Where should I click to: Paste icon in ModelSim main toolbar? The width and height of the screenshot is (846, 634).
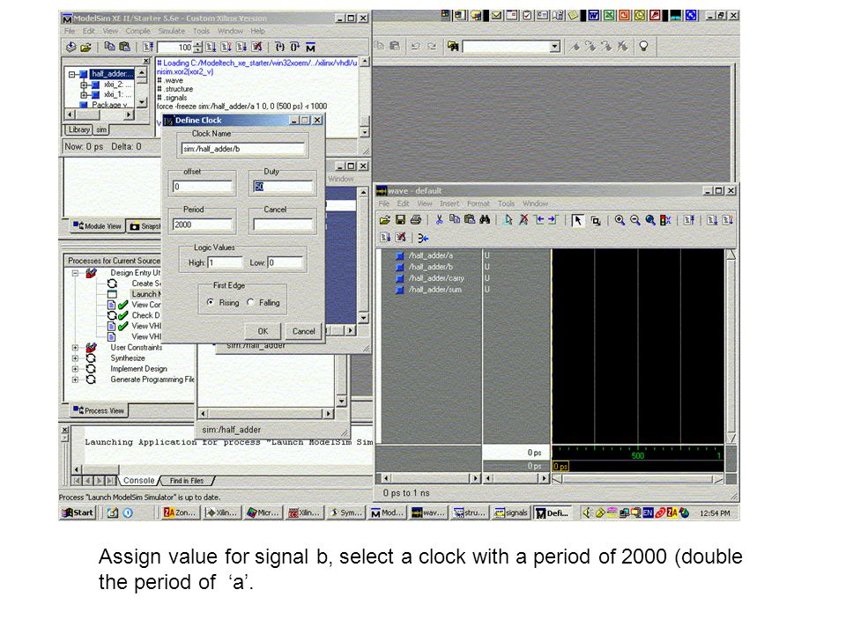124,47
